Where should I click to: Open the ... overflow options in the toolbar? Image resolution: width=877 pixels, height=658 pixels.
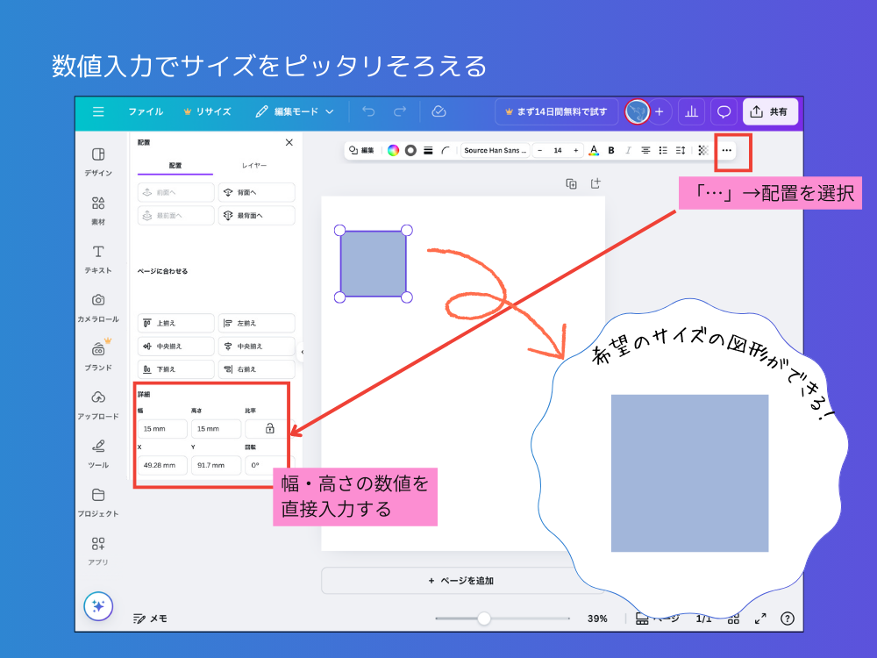click(x=727, y=150)
